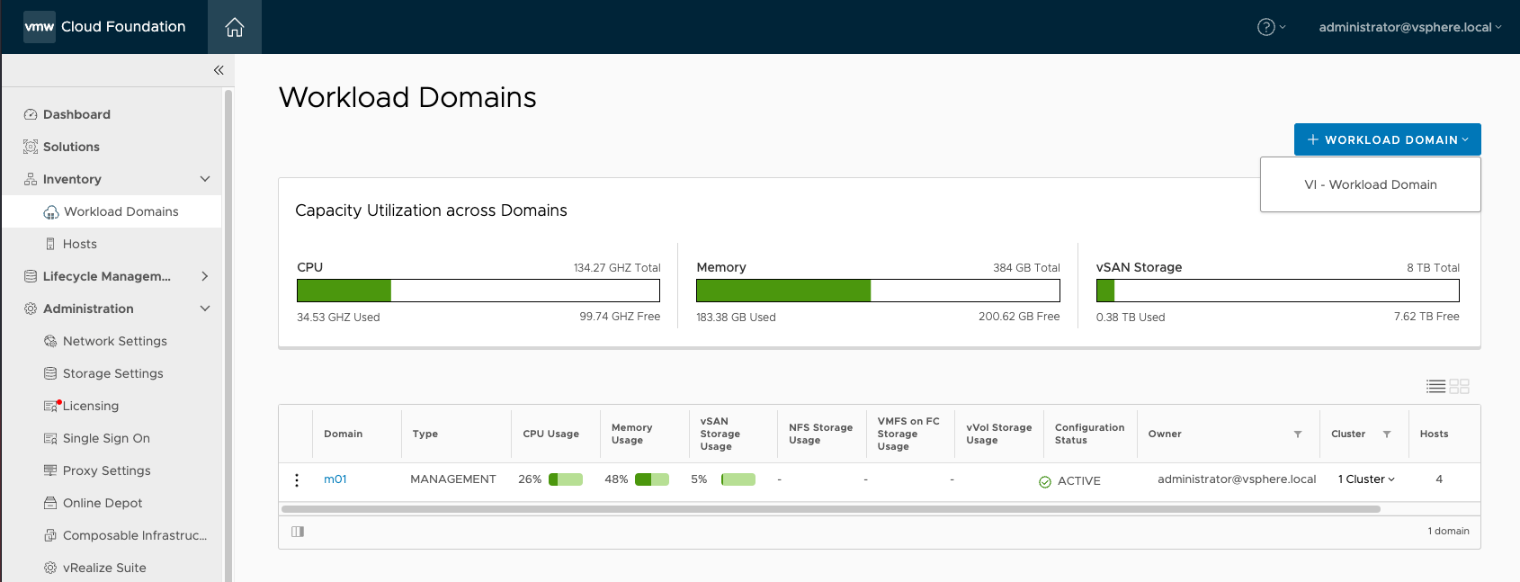Click the vRealize Suite icon
Image resolution: width=1520 pixels, height=582 pixels.
(x=50, y=568)
